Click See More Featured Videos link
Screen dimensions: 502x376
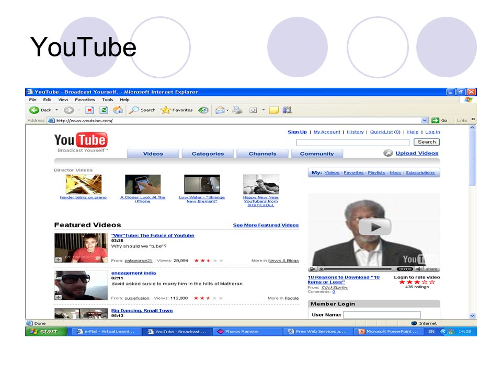266,225
